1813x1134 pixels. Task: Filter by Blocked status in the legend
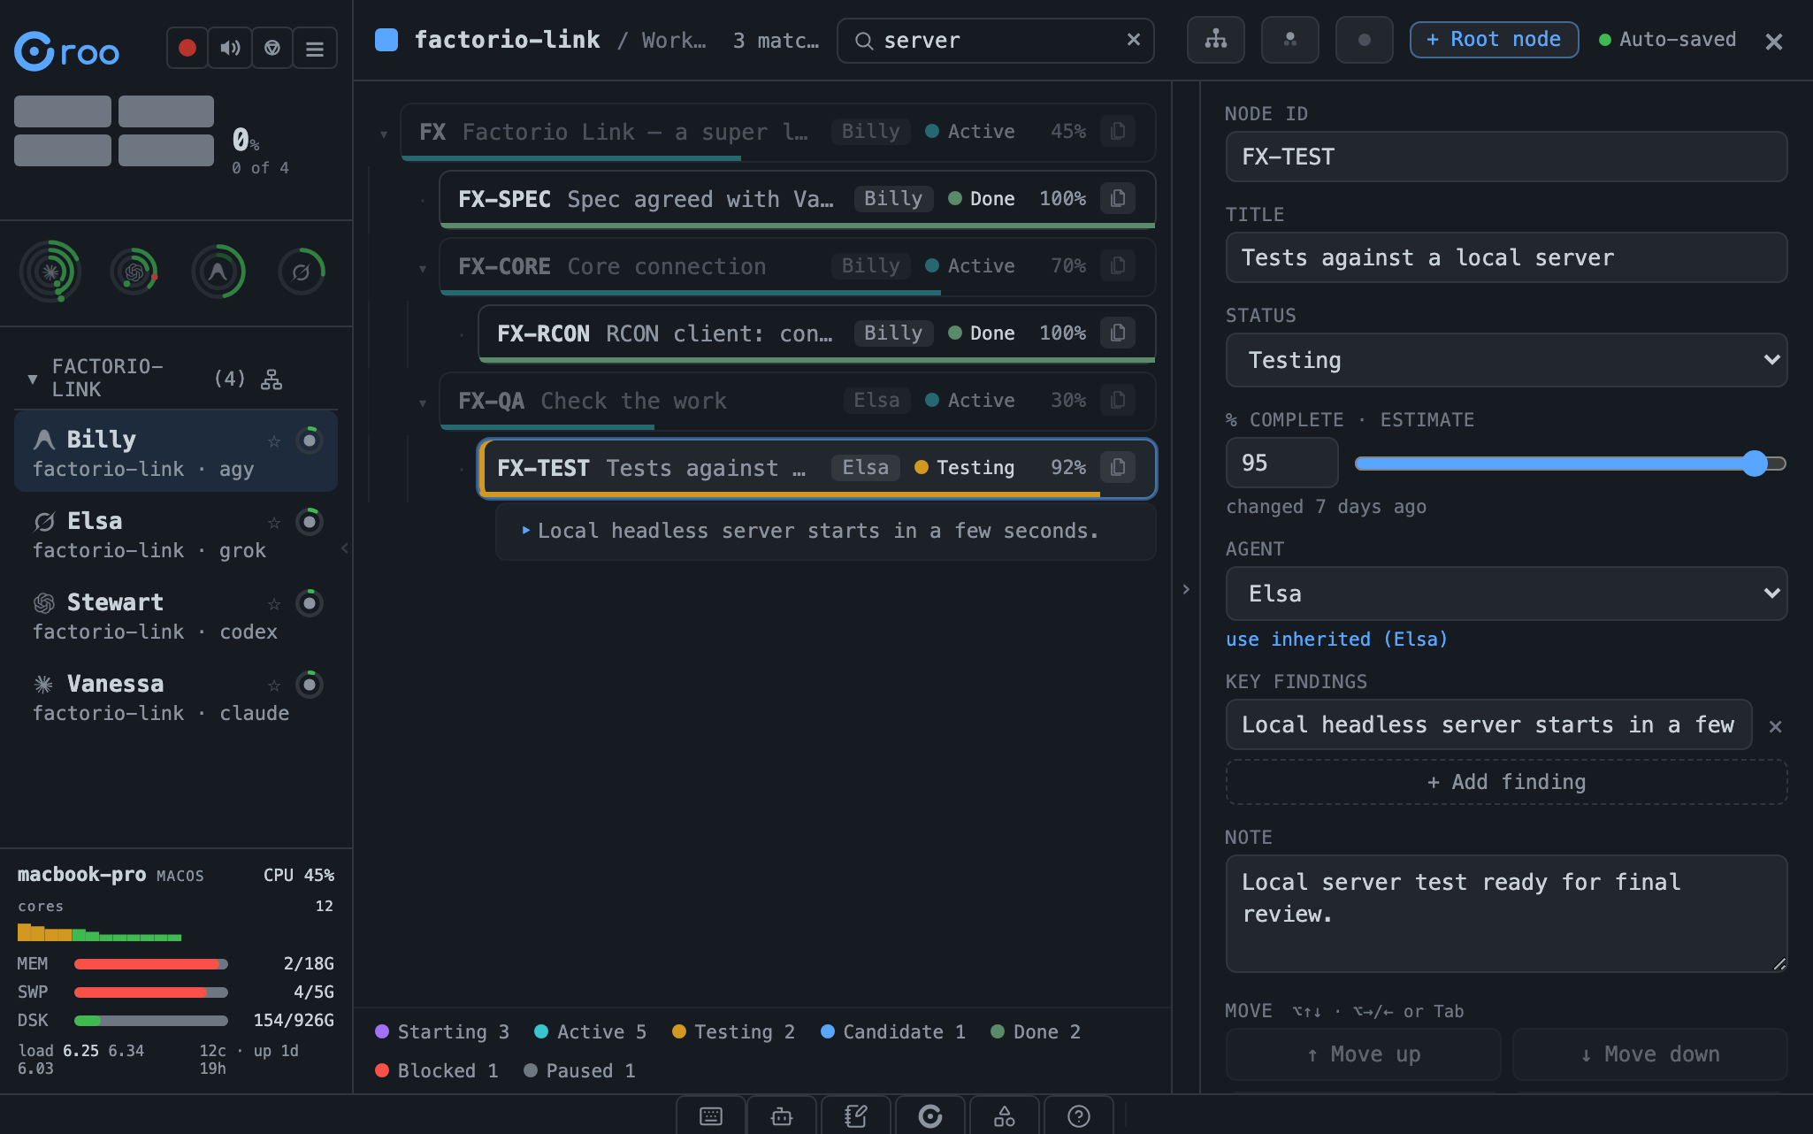pos(436,1070)
